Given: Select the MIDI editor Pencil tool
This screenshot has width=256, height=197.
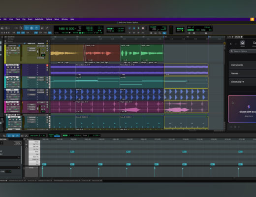Looking at the screenshot, I should 26,136.
